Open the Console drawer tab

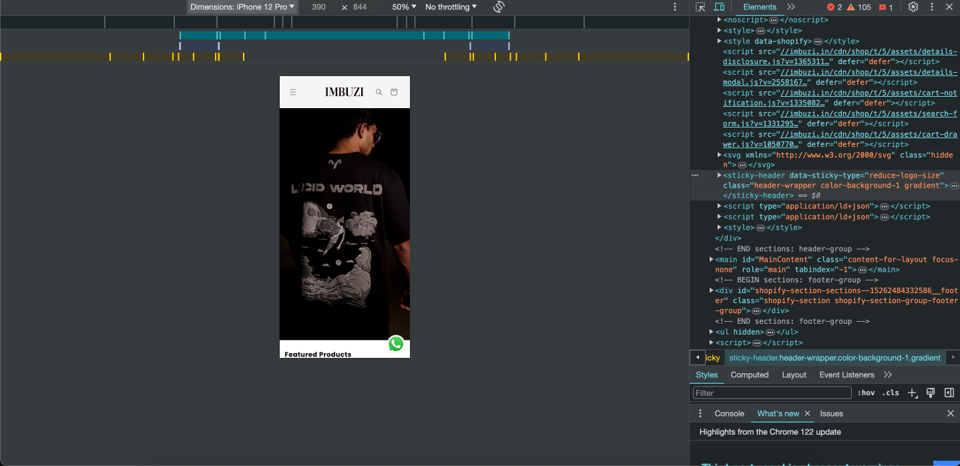[729, 413]
